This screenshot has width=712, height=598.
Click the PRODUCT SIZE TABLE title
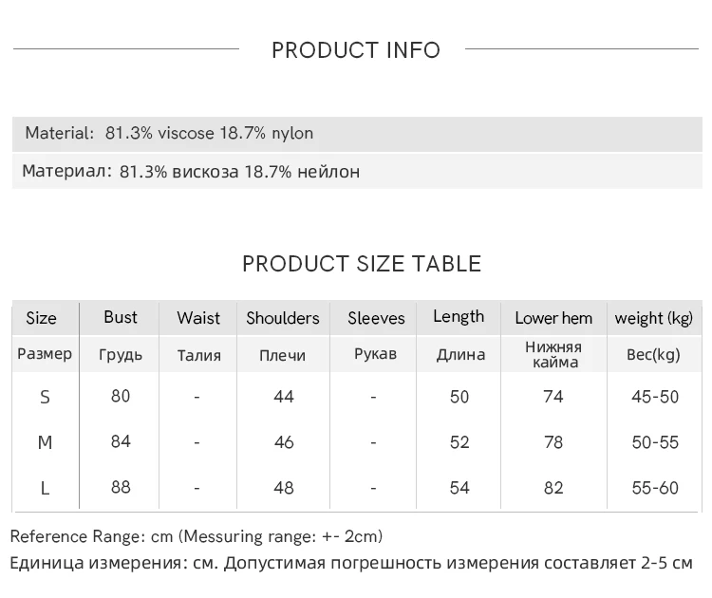[x=362, y=264]
